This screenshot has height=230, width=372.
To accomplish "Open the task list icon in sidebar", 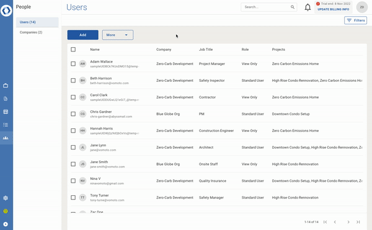I will click(x=6, y=125).
